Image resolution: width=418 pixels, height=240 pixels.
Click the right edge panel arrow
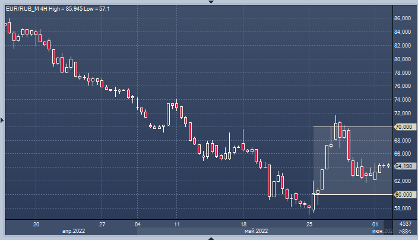pyautogui.click(x=415, y=120)
